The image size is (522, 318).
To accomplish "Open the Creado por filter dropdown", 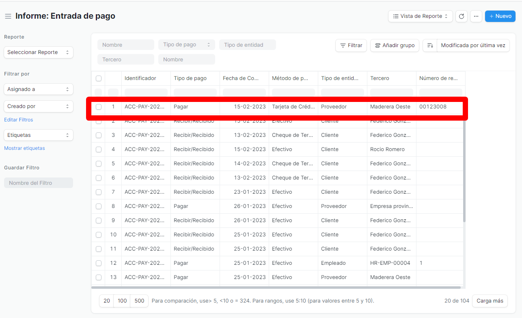I will click(x=39, y=106).
